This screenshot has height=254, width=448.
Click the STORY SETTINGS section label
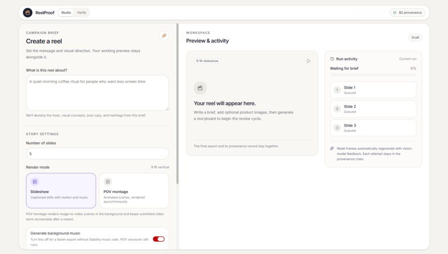click(42, 134)
